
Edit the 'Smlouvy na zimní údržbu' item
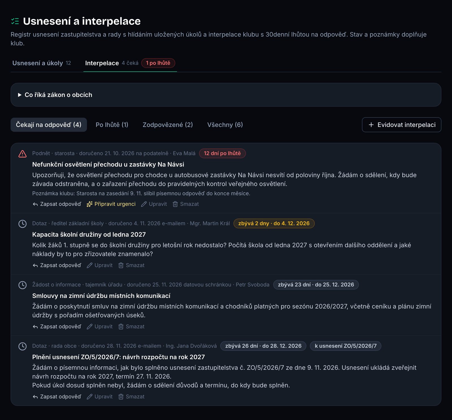(99, 326)
